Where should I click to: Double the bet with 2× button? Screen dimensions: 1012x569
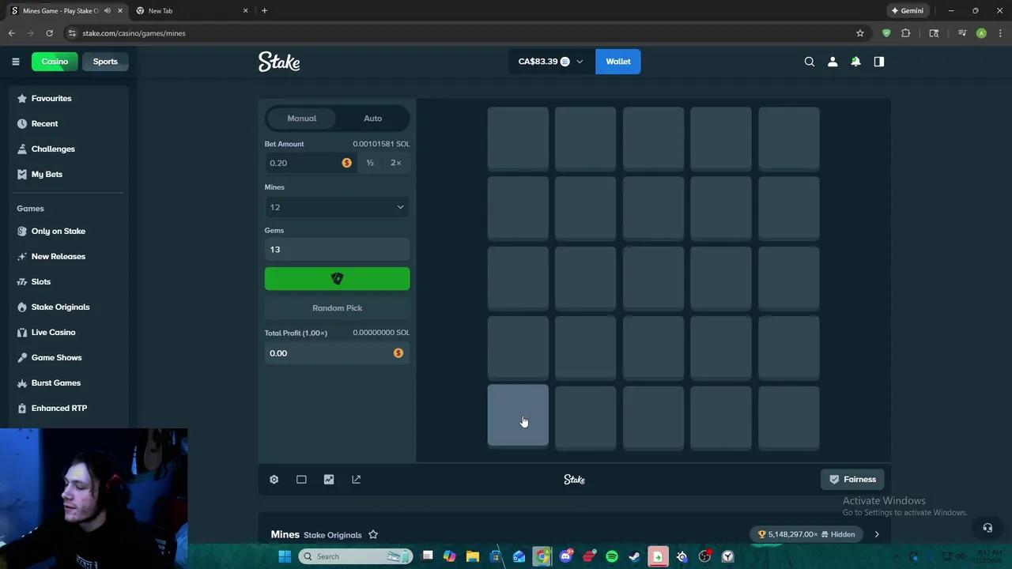[395, 163]
